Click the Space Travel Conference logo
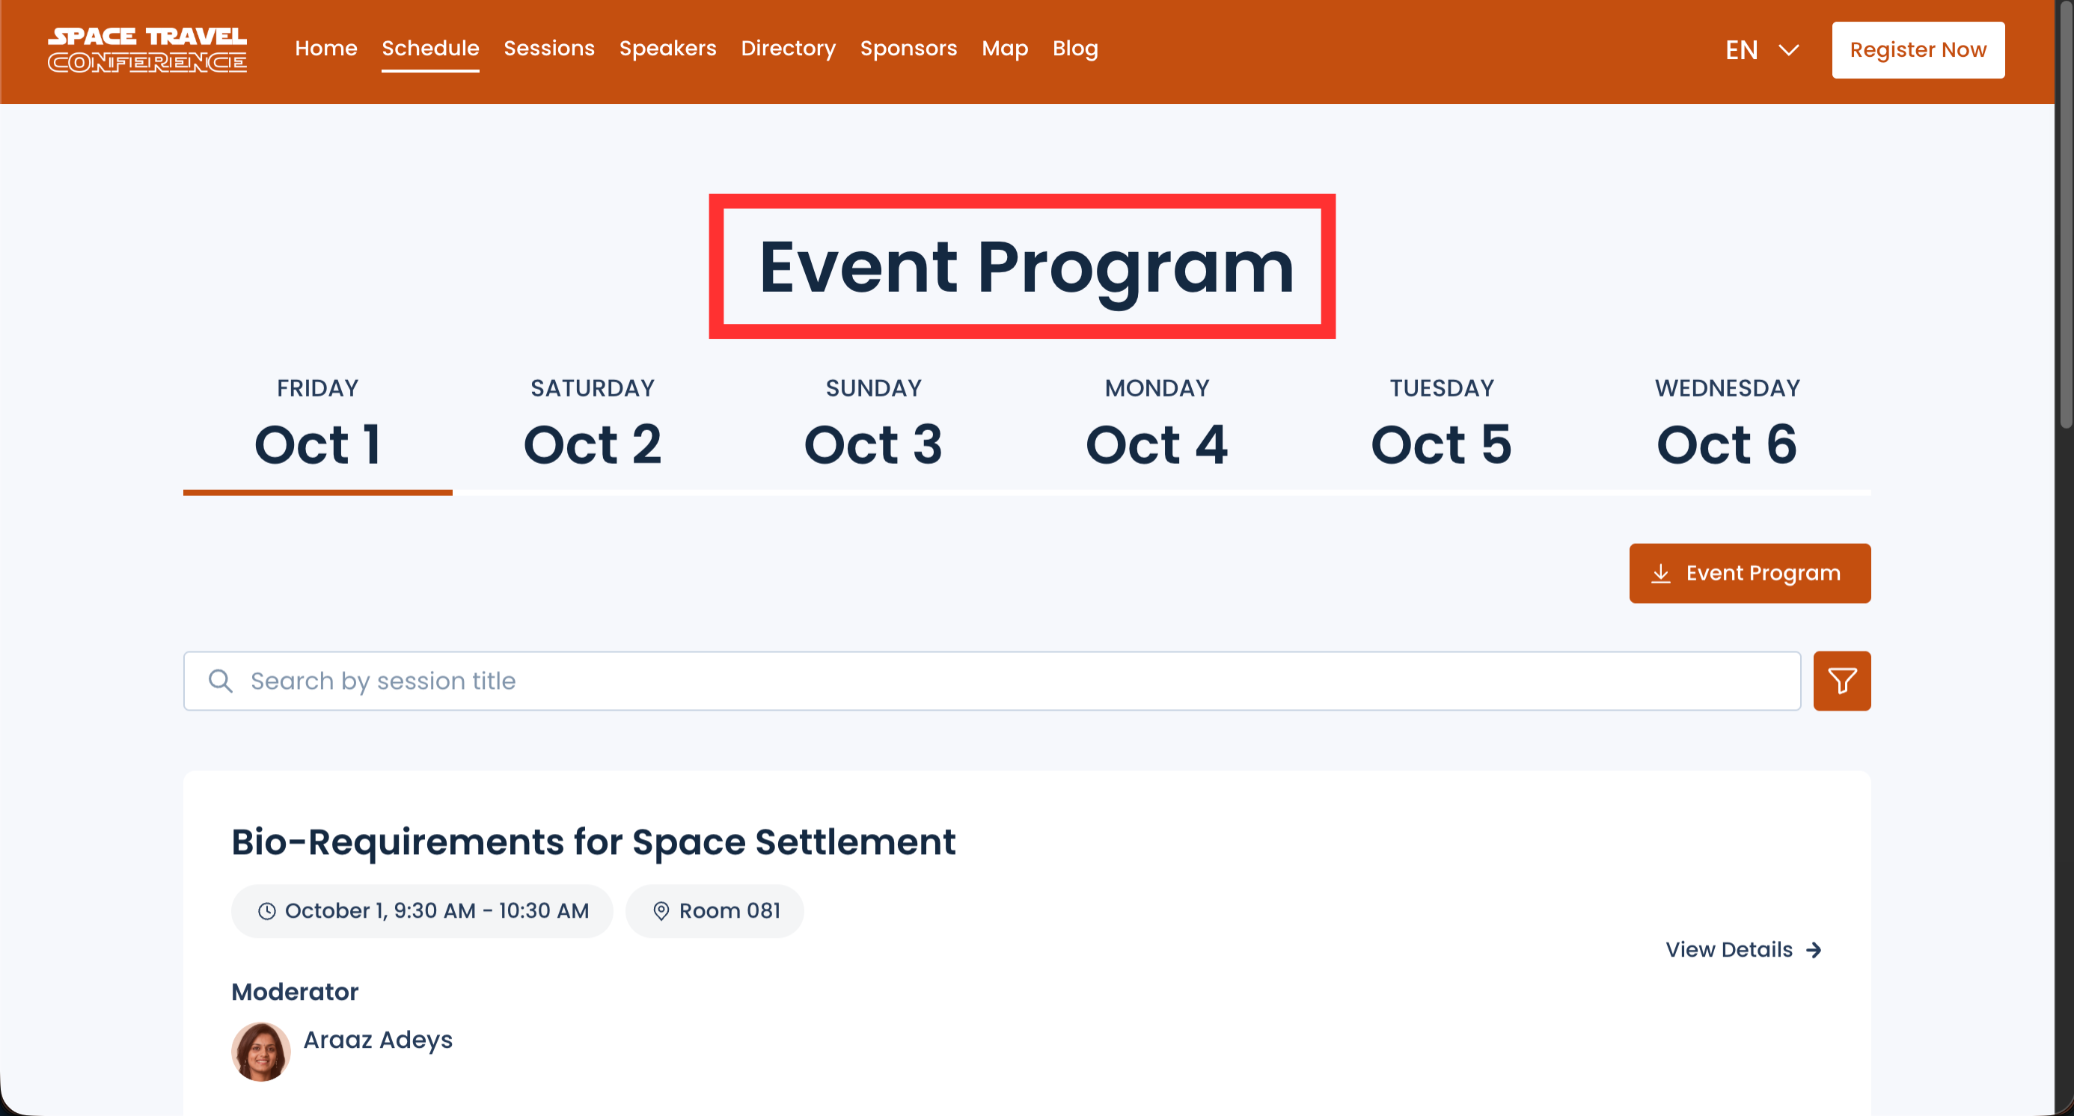 (x=147, y=50)
